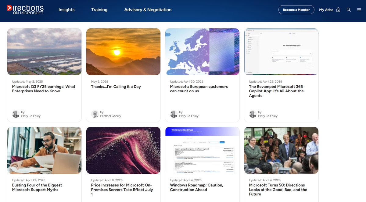
Task: Click the Windows Roadmap screenshot thumbnail
Action: coord(202,150)
